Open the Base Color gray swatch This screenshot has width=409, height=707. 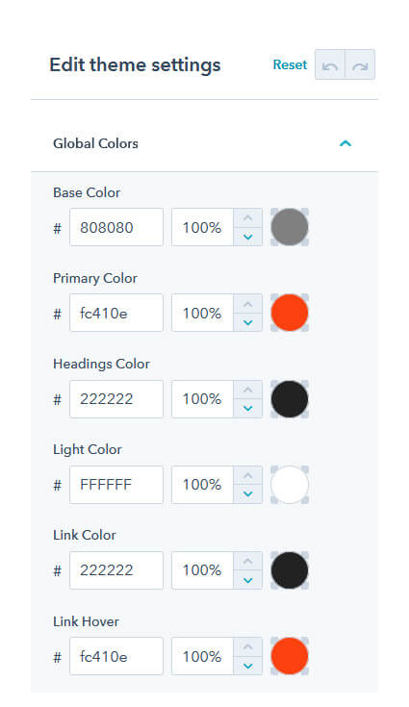[x=290, y=227]
